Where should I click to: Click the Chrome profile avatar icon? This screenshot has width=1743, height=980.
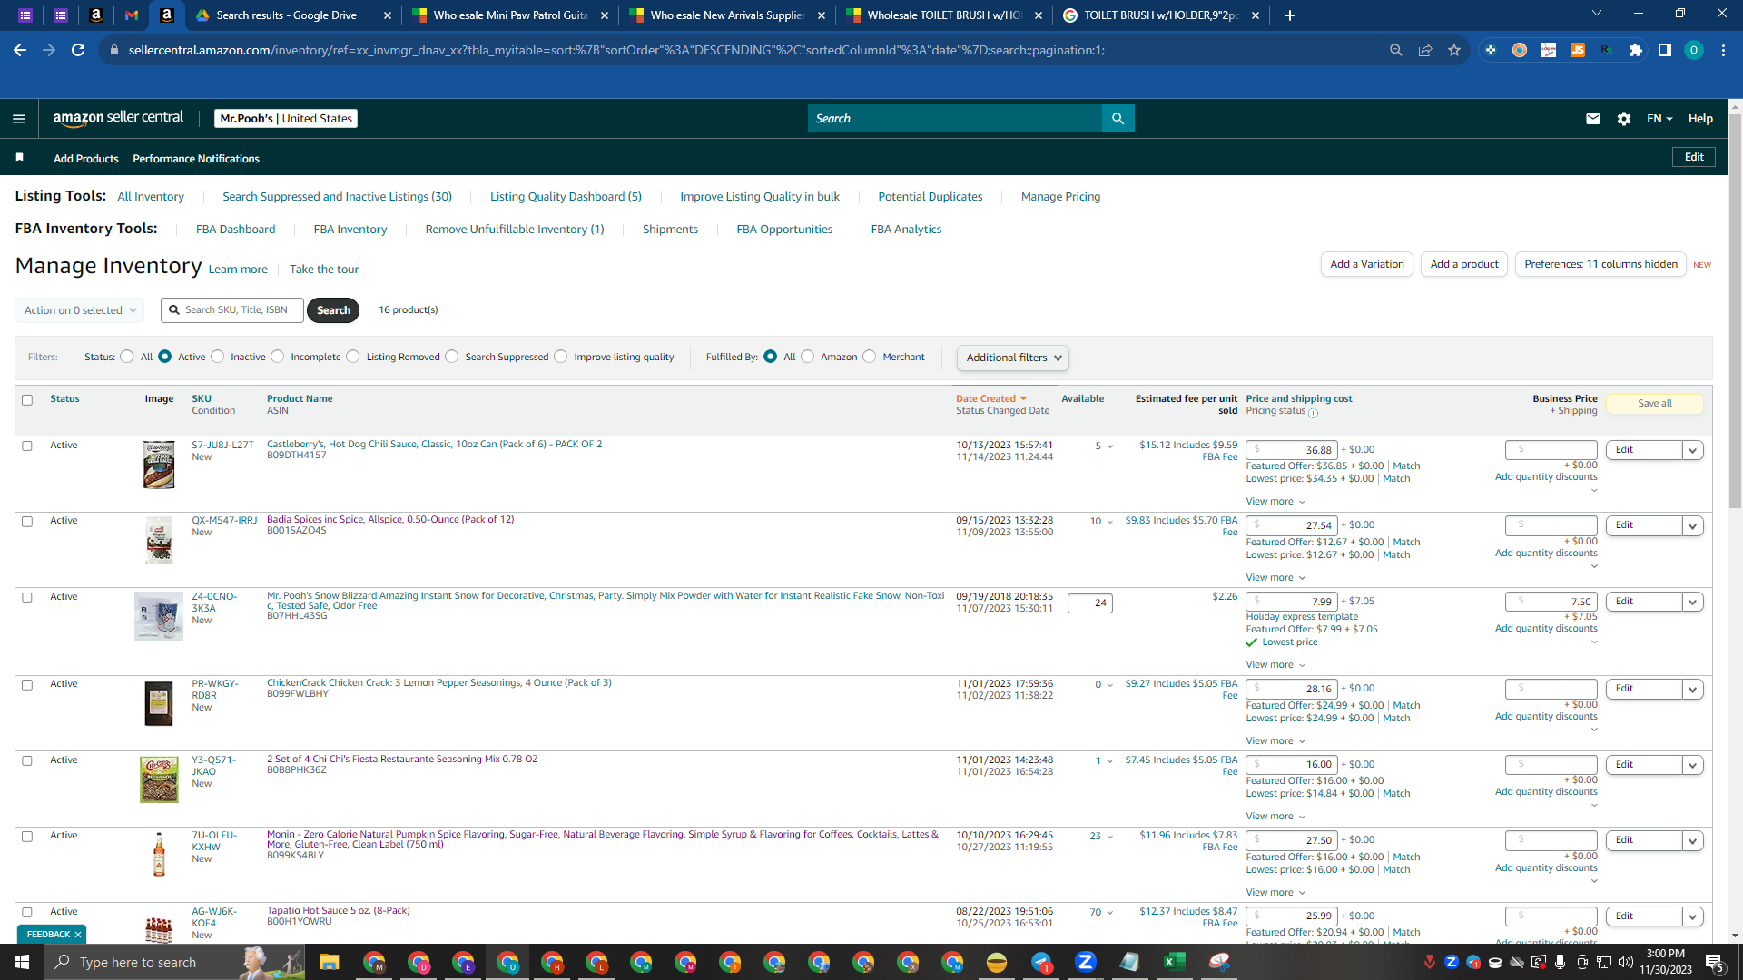(x=1694, y=50)
